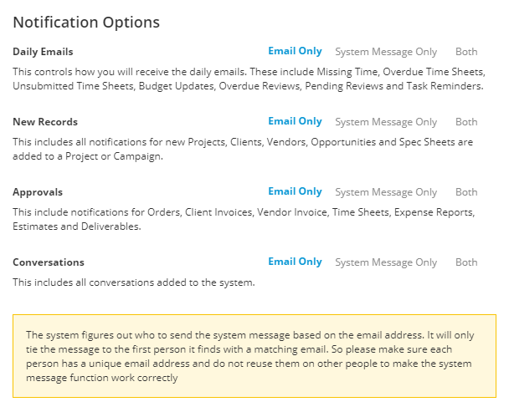Click the Notification Options heading

coord(86,23)
